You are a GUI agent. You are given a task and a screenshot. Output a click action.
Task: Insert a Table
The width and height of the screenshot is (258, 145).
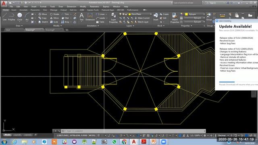coord(100,22)
